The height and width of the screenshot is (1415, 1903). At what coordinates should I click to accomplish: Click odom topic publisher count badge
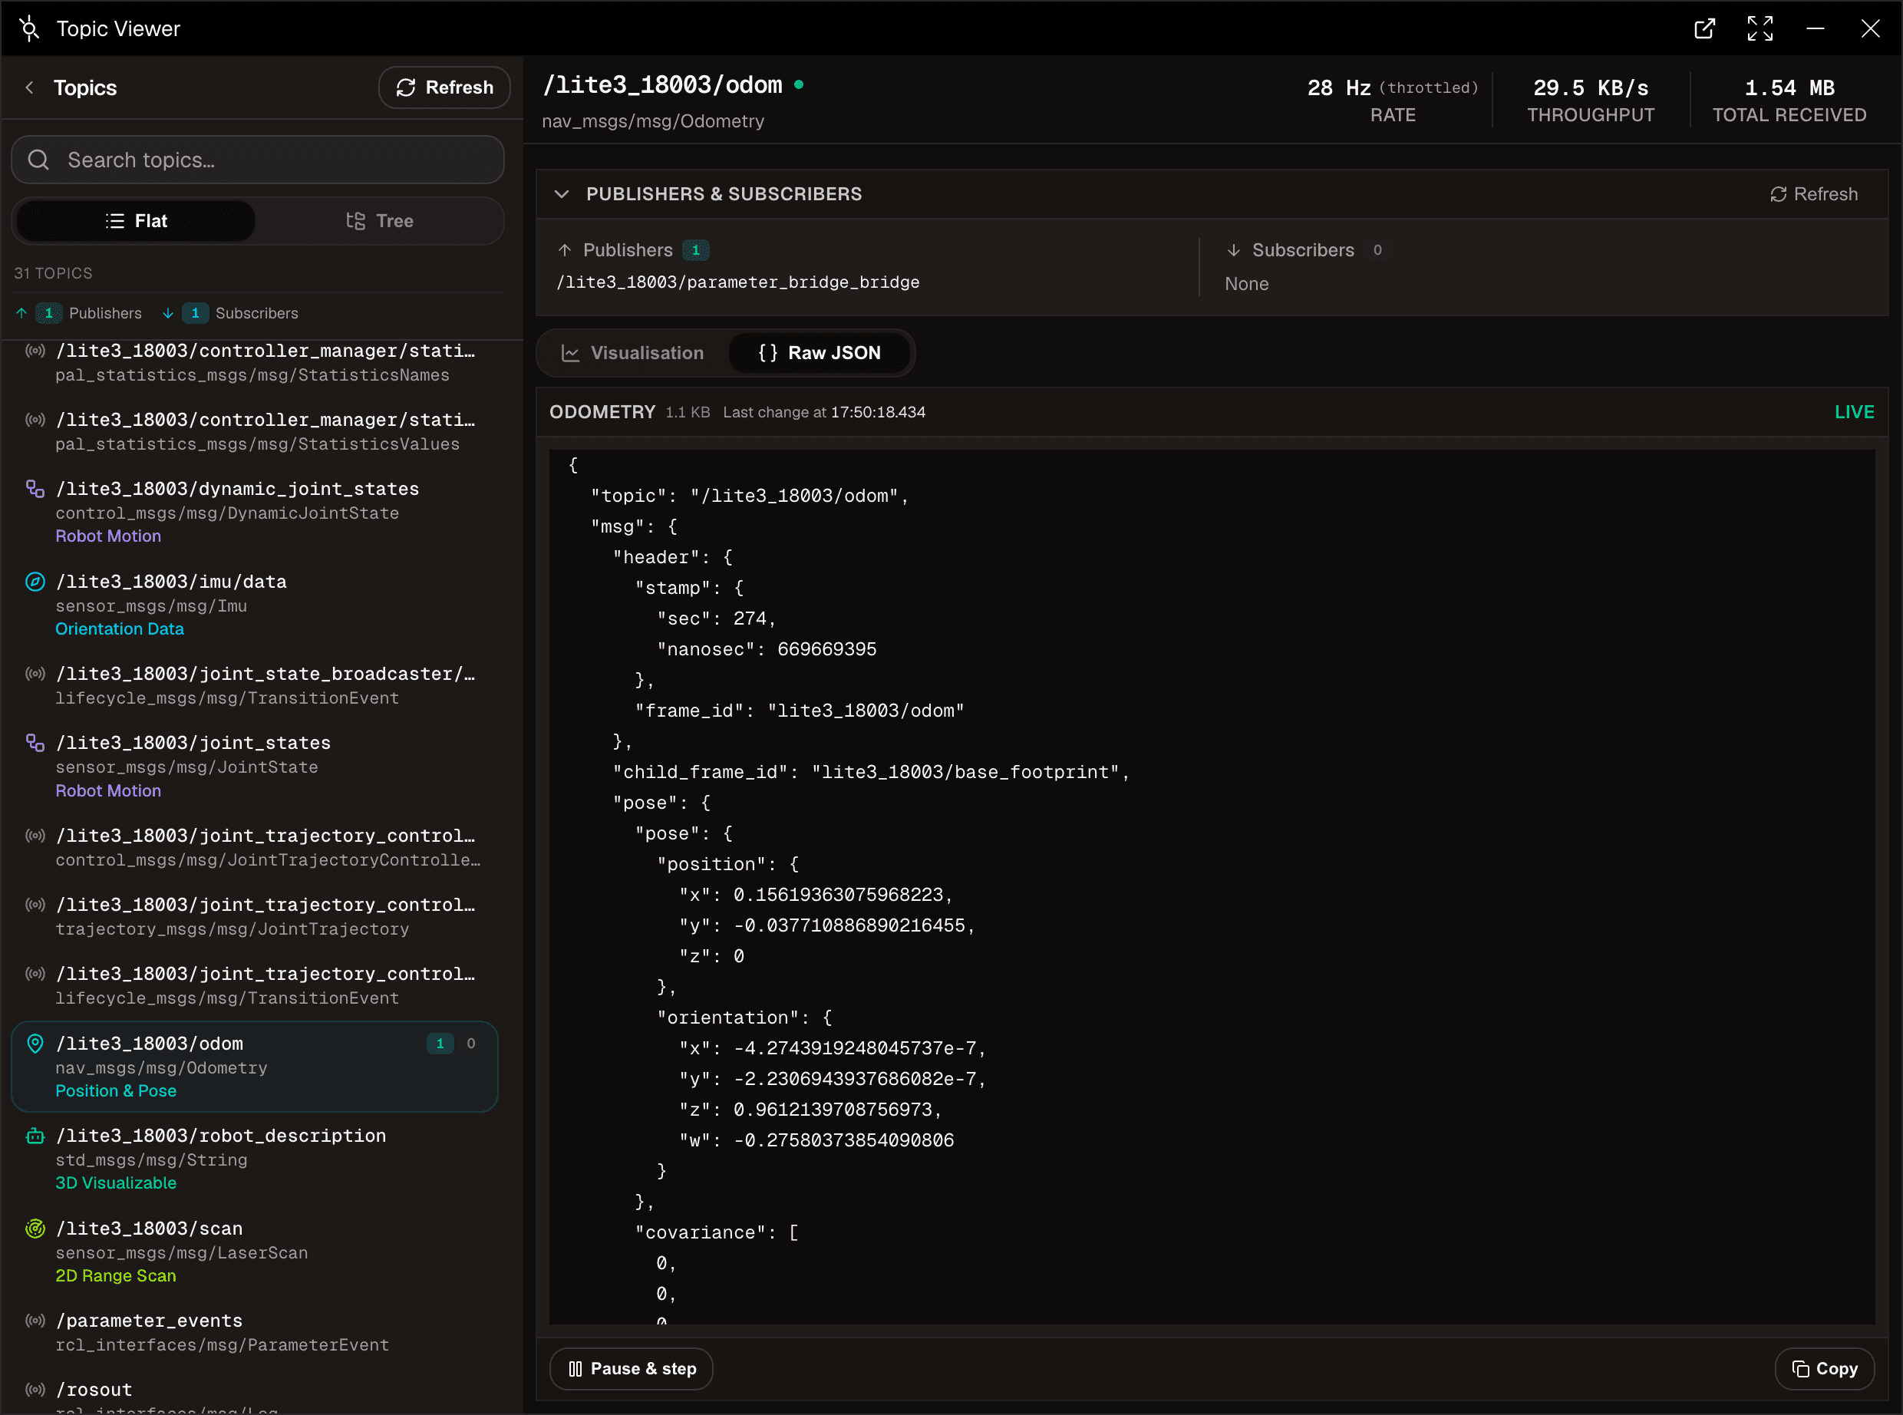pyautogui.click(x=440, y=1044)
